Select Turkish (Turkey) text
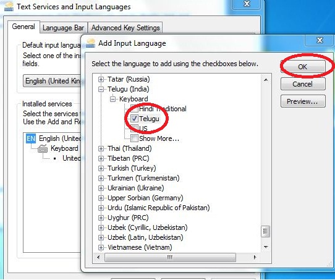Viewport: 335px width, 280px height. 132,168
